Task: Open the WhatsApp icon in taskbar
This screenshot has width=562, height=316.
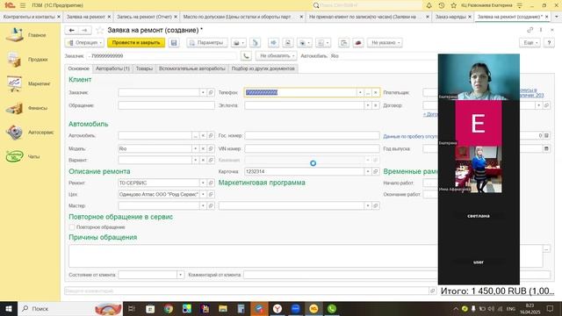Action: (332, 308)
